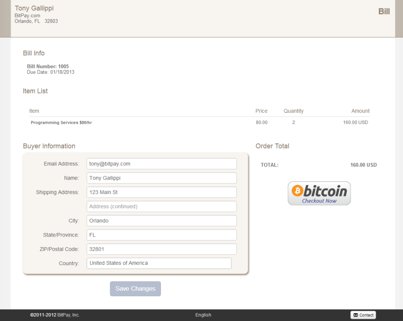Image resolution: width=403 pixels, height=321 pixels.
Task: Open the BitPay, Inc. footer link
Action: 68,315
